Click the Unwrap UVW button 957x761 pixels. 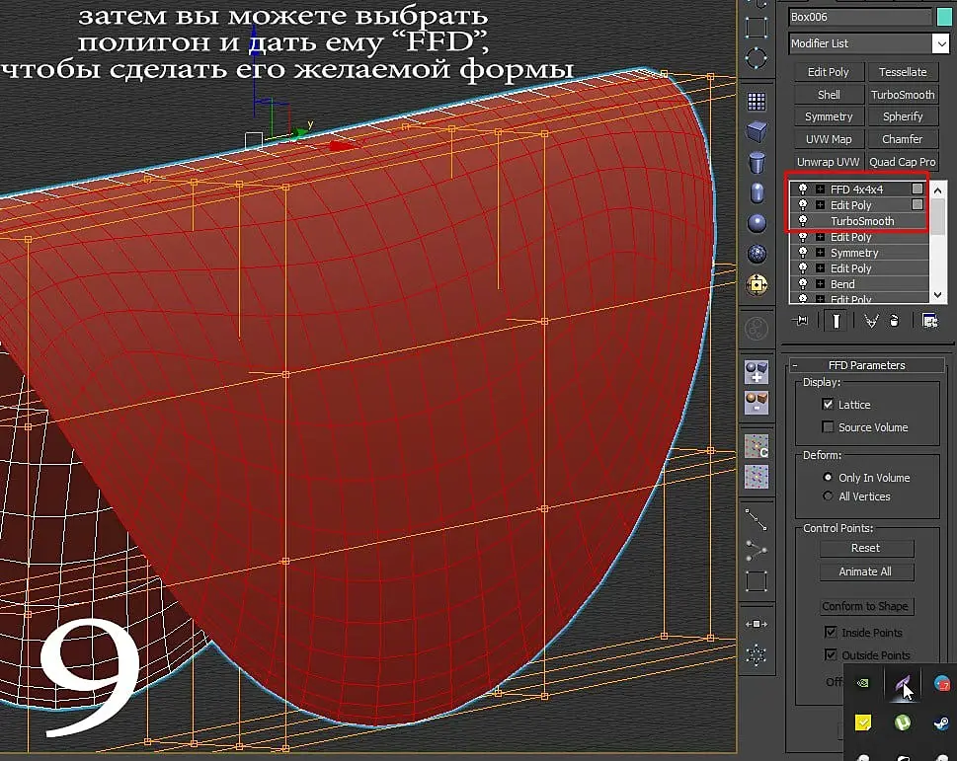click(x=829, y=162)
